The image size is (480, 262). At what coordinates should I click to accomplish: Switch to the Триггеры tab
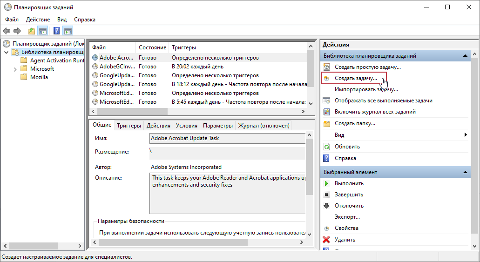point(129,125)
